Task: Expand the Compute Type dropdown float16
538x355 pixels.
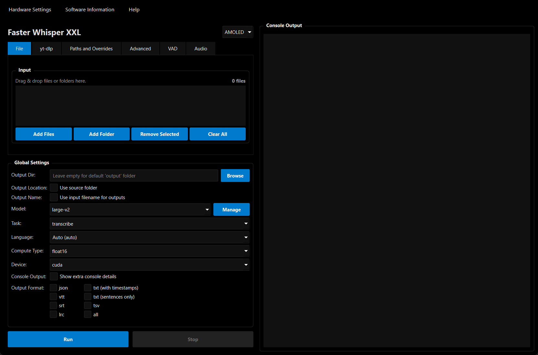Action: point(150,251)
